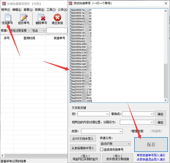Open the 快递公司 自动识别 dropdown
The height and width of the screenshot is (163, 170).
coord(115,144)
